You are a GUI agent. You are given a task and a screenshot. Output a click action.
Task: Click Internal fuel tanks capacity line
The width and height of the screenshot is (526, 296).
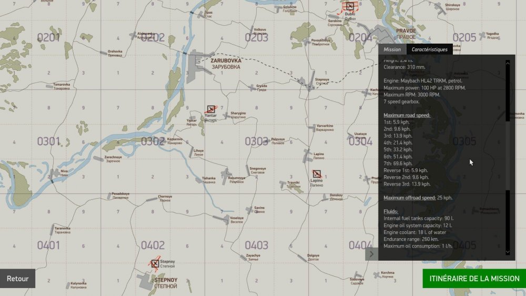[x=418, y=218]
